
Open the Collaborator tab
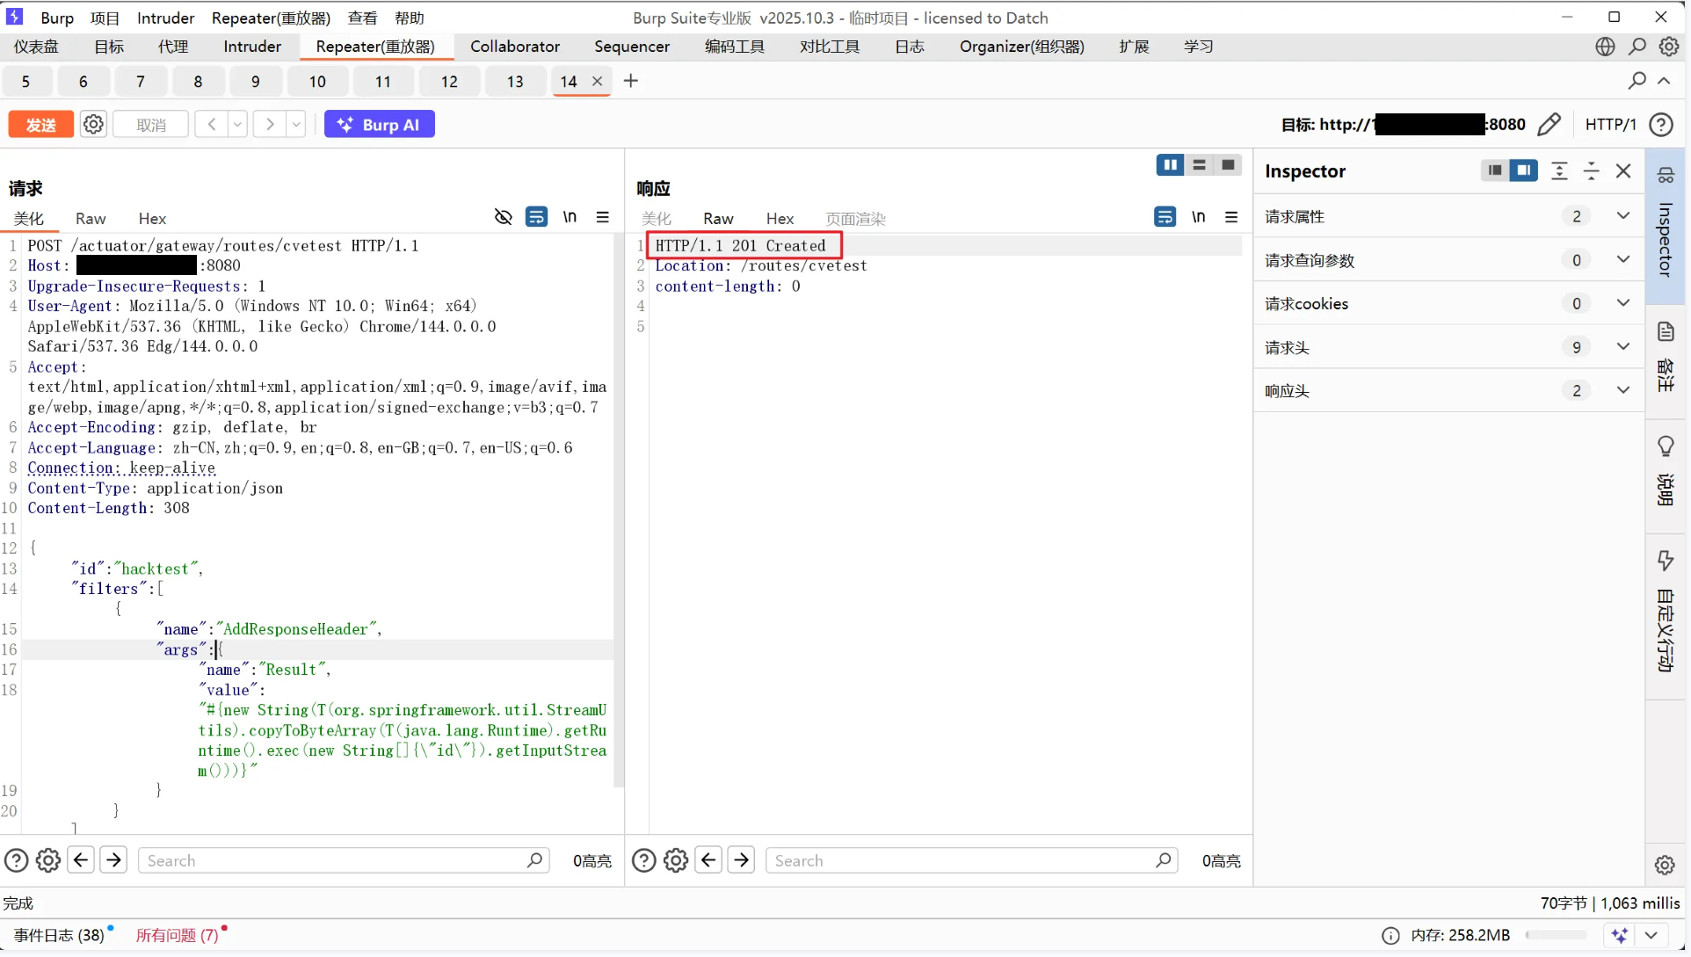pos(515,47)
